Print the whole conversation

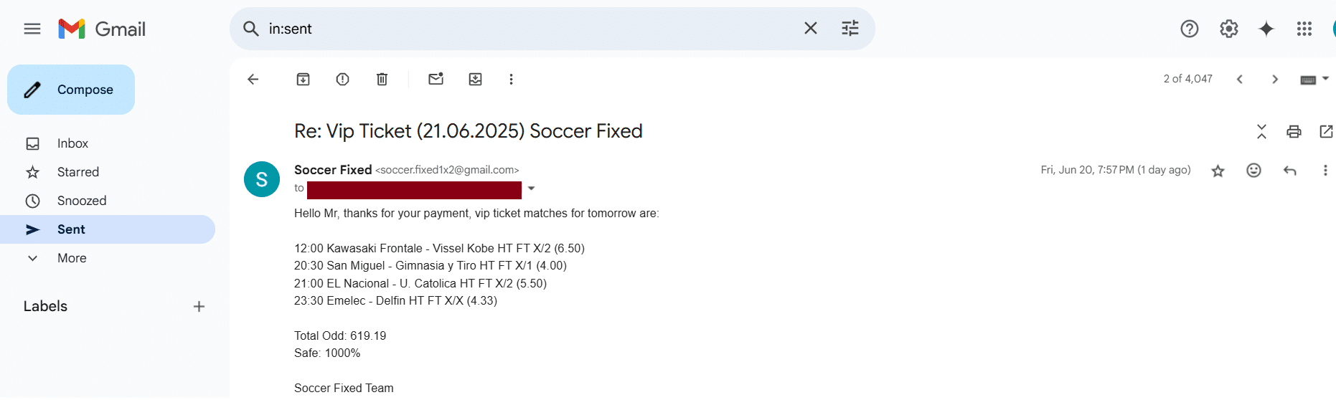[x=1294, y=131]
